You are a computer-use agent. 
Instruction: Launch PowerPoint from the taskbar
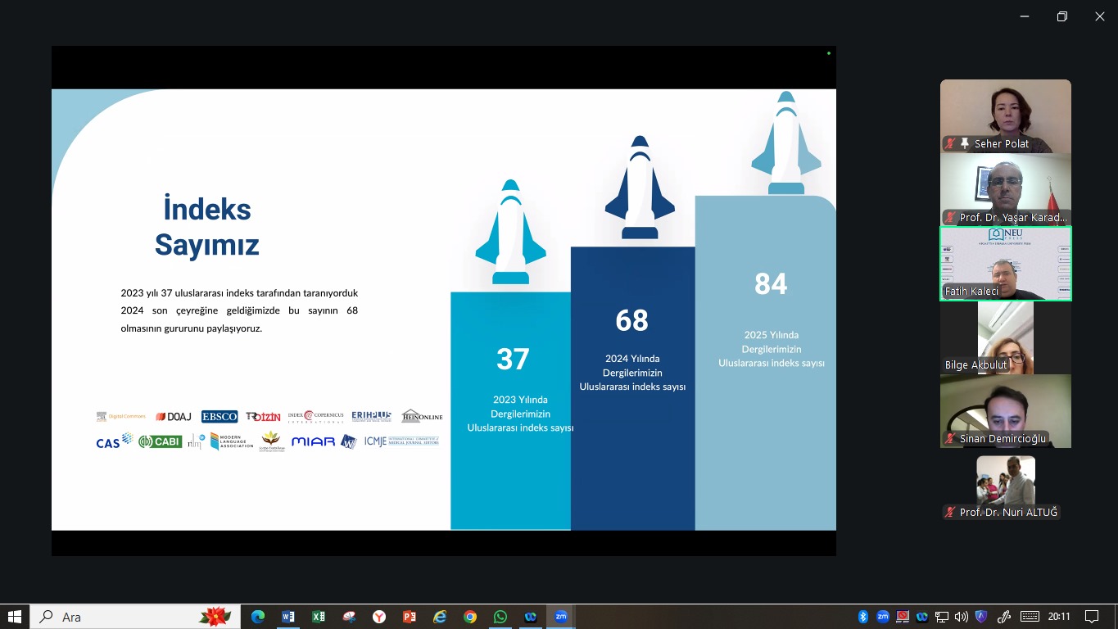click(x=410, y=617)
